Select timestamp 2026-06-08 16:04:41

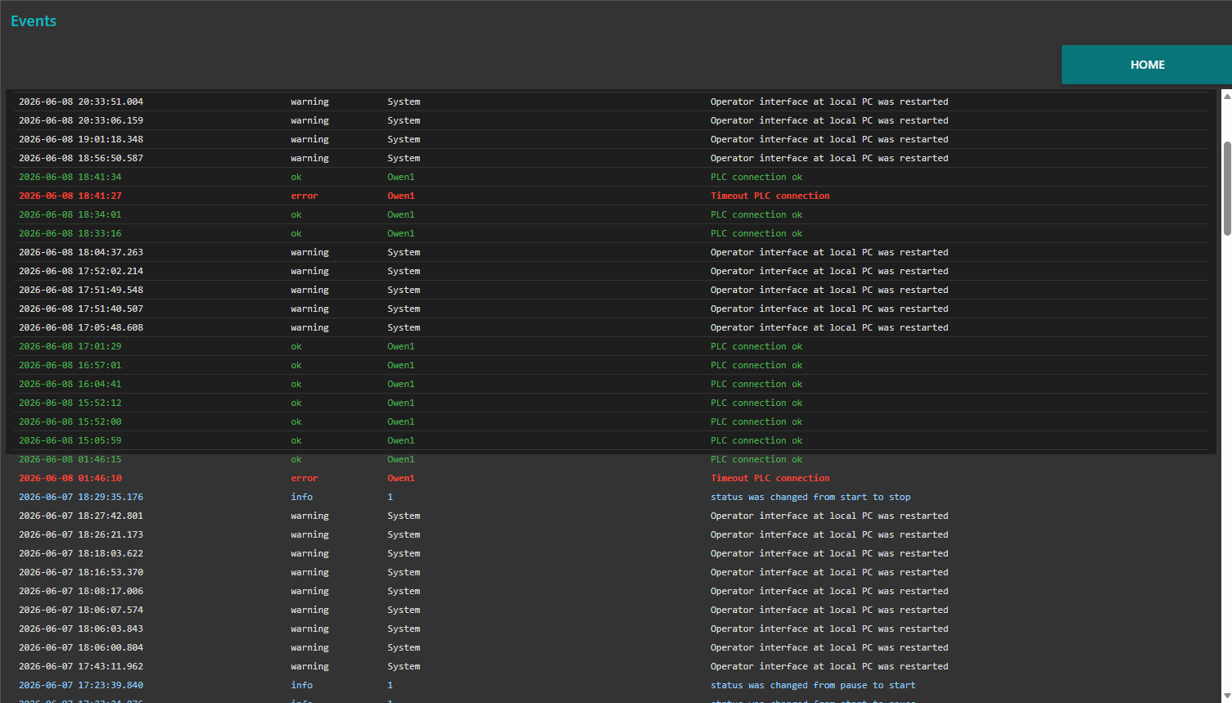[x=70, y=384]
